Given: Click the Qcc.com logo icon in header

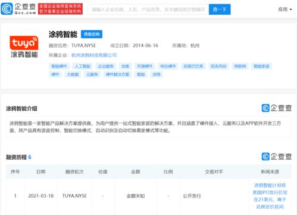Looking at the screenshot, I should pyautogui.click(x=7, y=9).
